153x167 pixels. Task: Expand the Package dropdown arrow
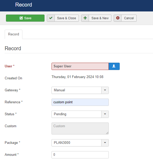(x=105, y=143)
